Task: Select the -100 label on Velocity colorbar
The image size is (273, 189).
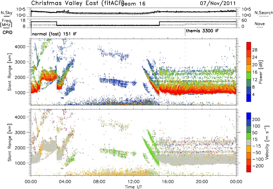Action: coord(258,159)
